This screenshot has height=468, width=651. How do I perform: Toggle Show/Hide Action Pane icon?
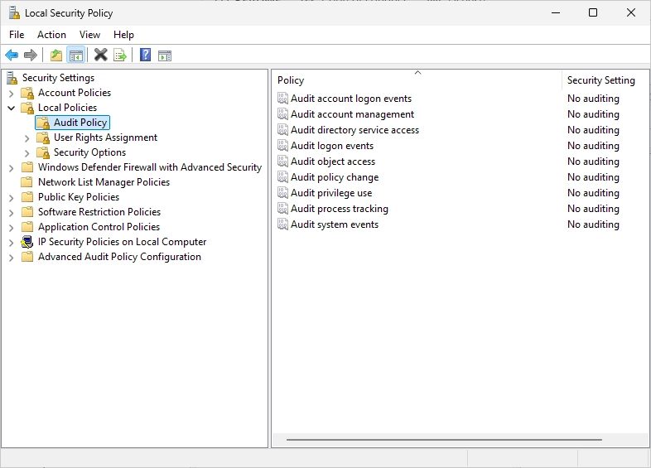tap(165, 55)
